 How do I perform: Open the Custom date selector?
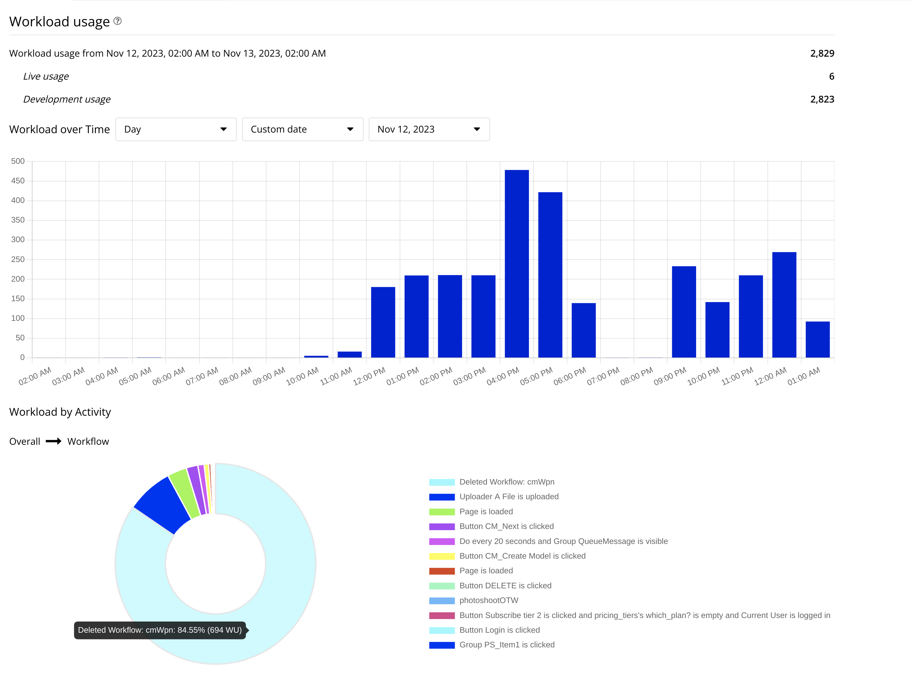click(x=302, y=129)
